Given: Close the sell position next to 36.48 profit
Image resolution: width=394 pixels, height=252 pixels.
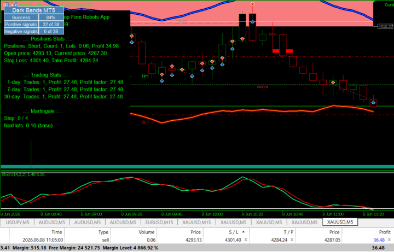Looking at the screenshot, I should tap(389, 240).
